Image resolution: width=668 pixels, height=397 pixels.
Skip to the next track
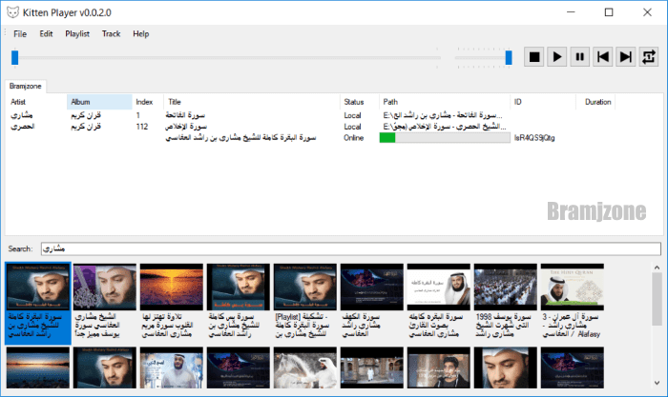(626, 57)
